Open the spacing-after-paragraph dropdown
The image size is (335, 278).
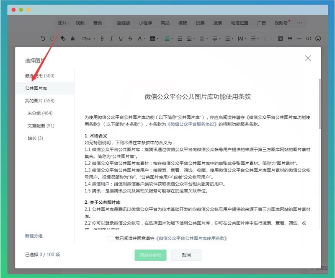click(x=216, y=39)
